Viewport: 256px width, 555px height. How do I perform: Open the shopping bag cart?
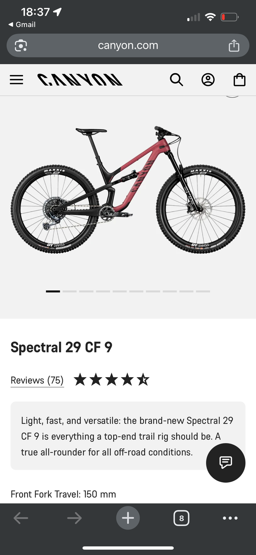pos(239,80)
